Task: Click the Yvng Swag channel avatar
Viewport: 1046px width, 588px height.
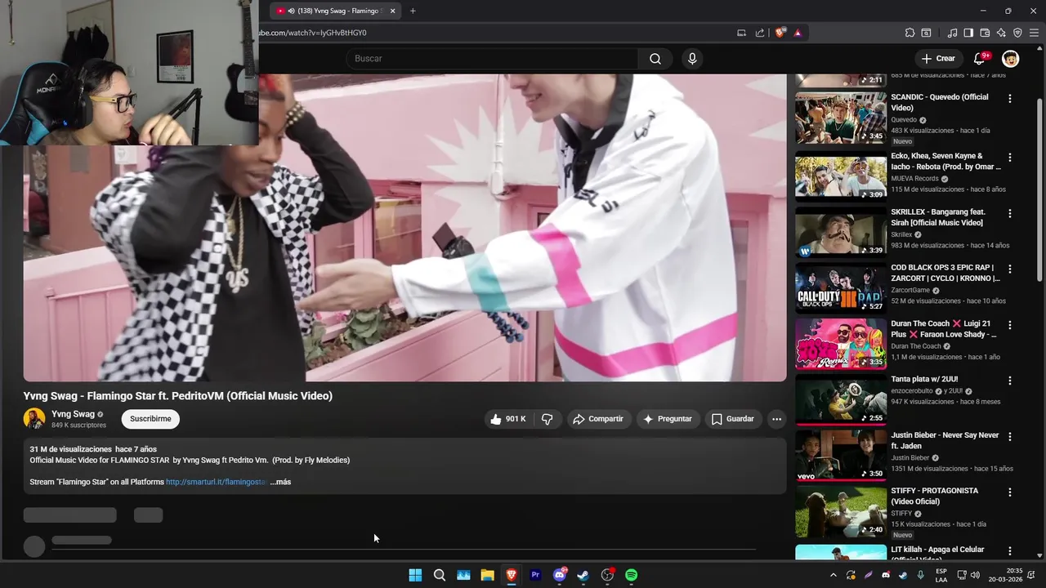Action: (34, 419)
